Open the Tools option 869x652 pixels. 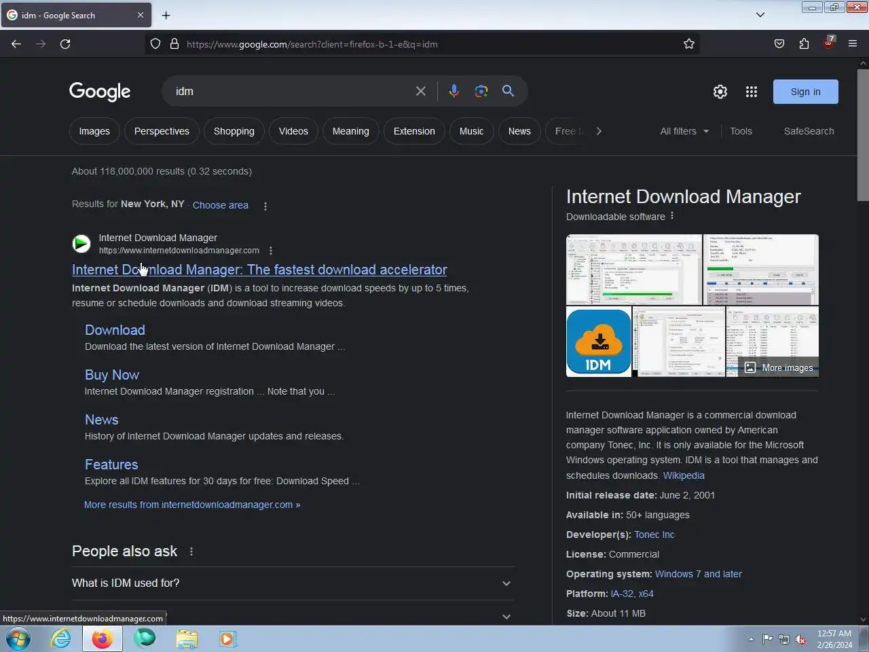pos(741,131)
